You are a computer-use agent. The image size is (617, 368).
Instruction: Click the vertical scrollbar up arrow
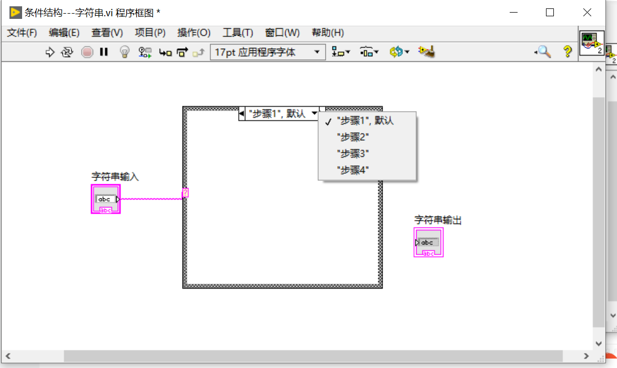click(599, 69)
